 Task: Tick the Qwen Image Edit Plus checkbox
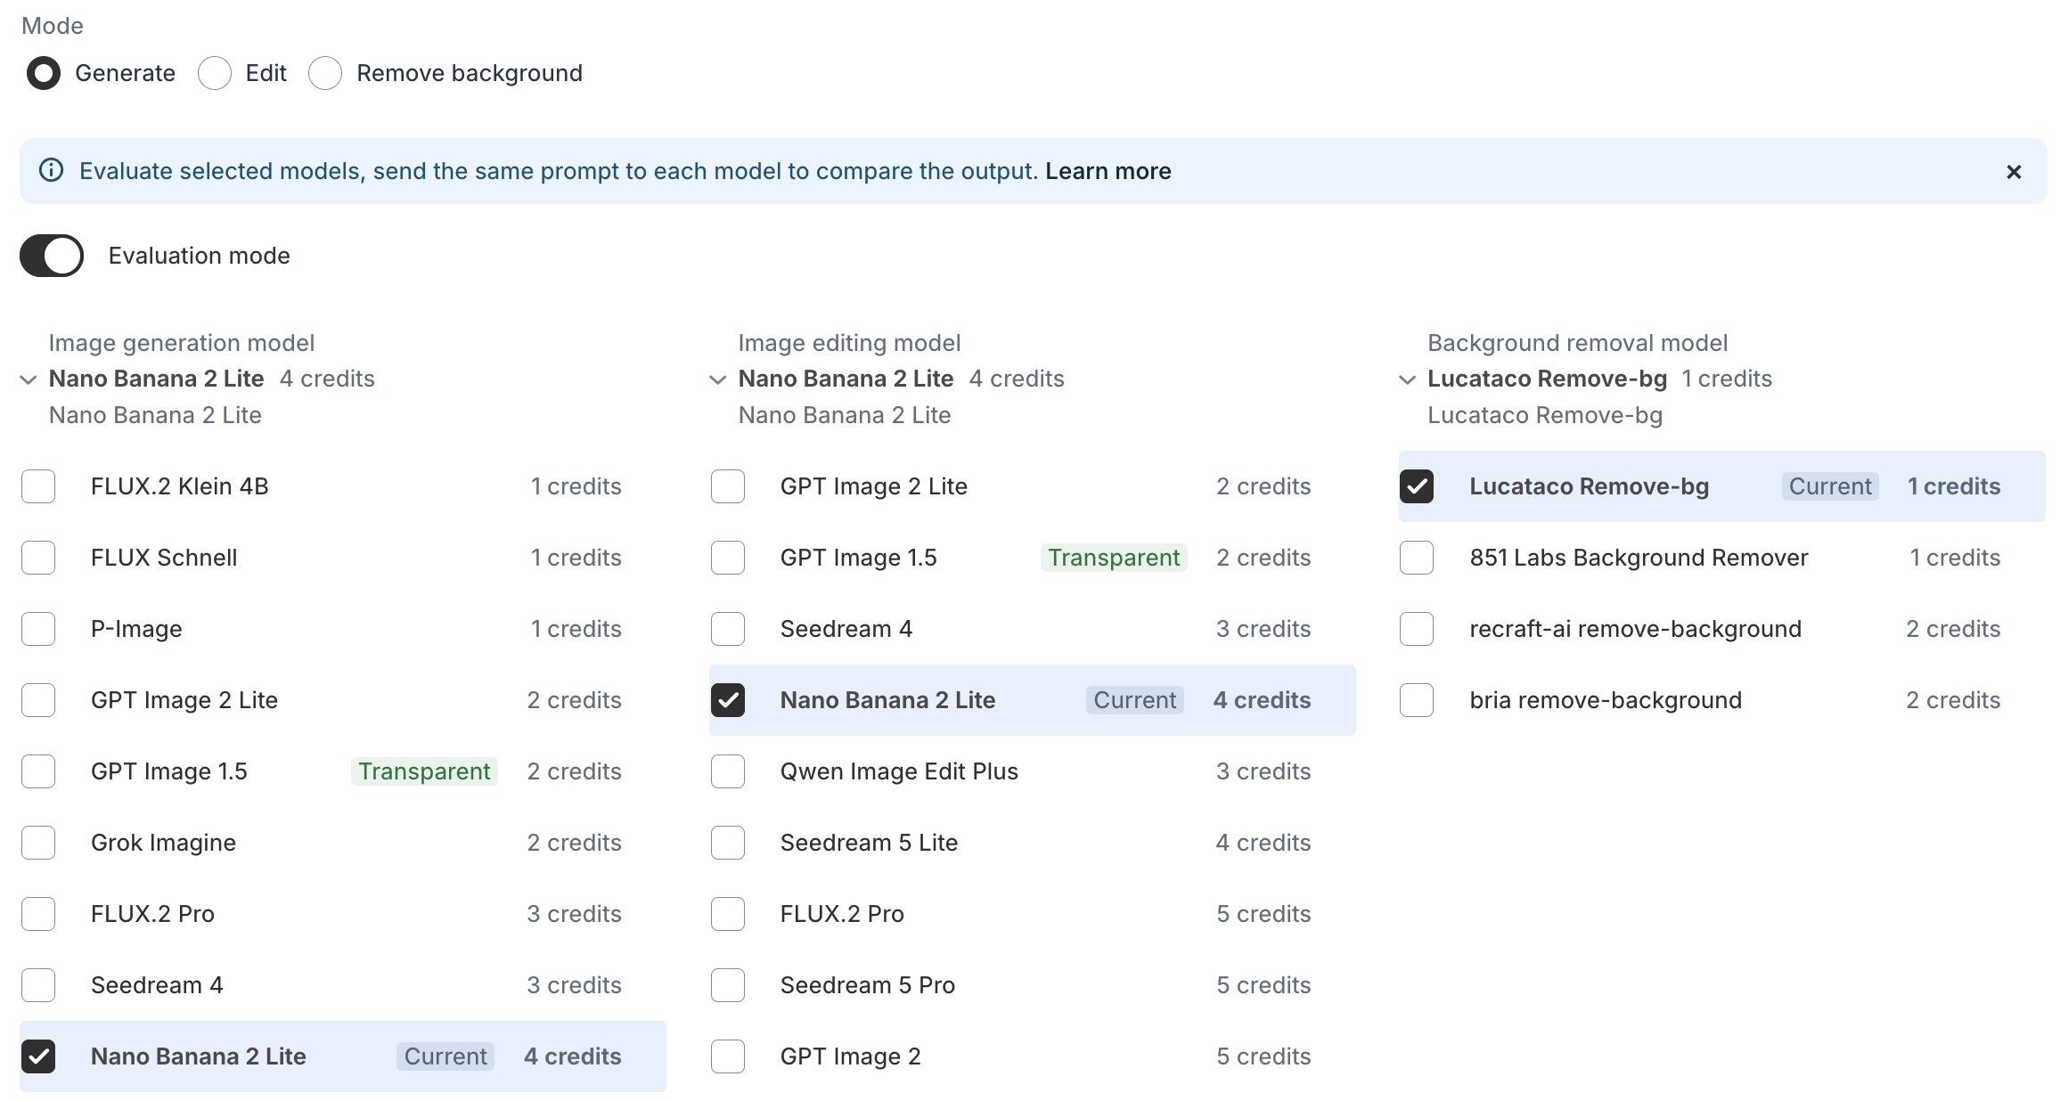tap(728, 771)
